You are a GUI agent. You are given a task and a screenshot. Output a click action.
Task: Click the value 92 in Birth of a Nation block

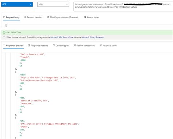[21, 112]
